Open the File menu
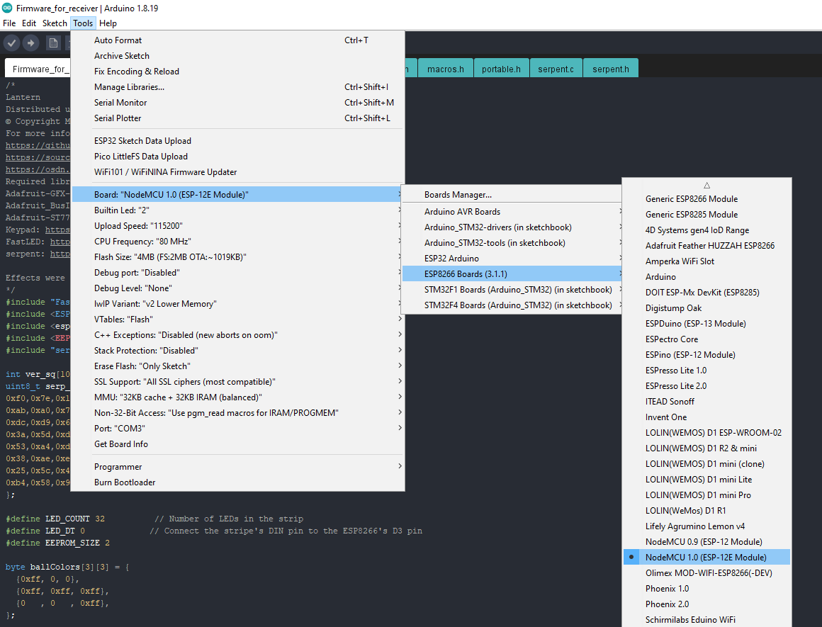The image size is (822, 627). tap(9, 23)
